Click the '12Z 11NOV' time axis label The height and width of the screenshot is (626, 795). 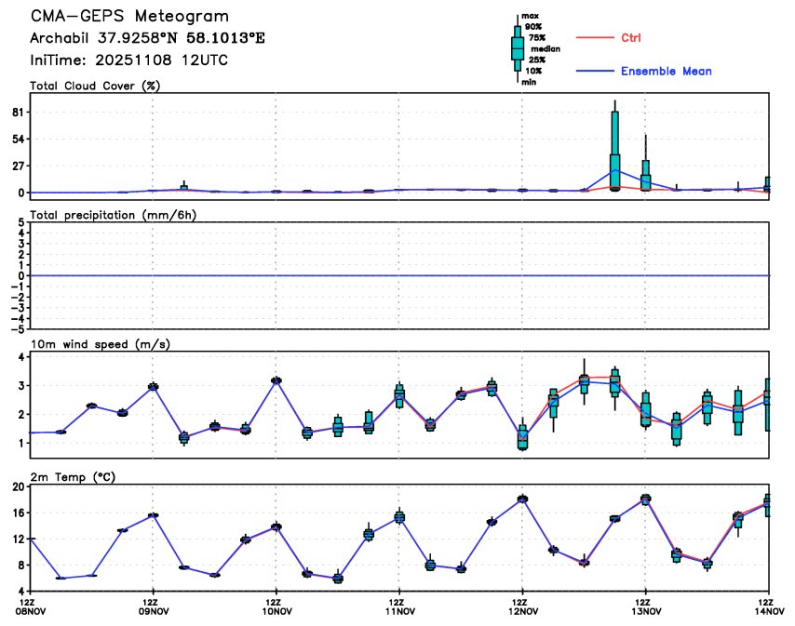coord(399,606)
